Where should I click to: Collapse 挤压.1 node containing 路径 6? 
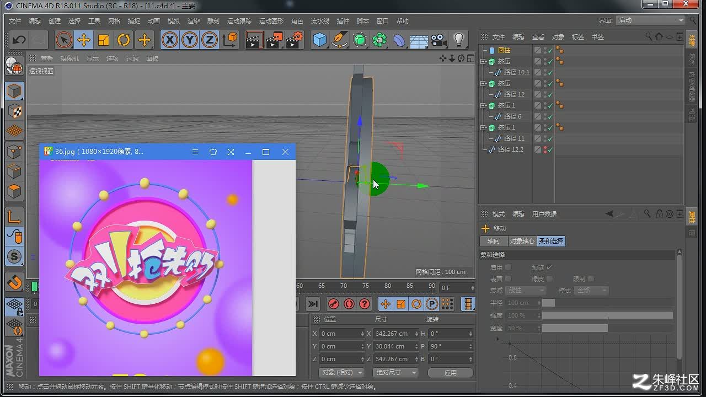pos(483,105)
